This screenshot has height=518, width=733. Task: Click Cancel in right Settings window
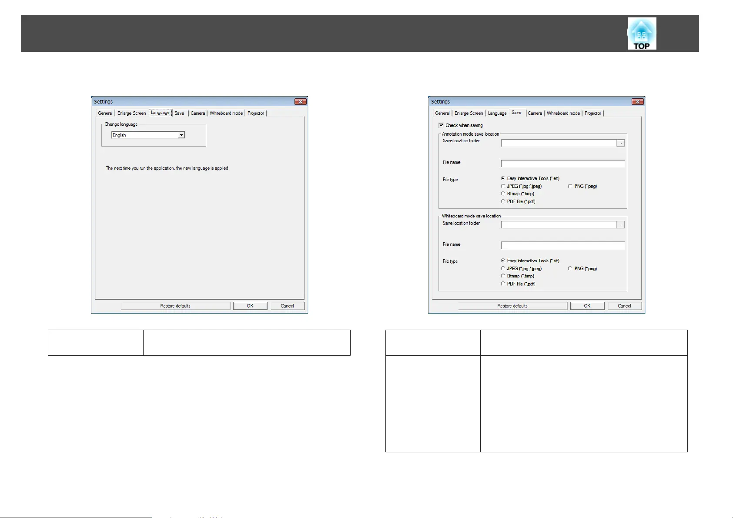625,306
